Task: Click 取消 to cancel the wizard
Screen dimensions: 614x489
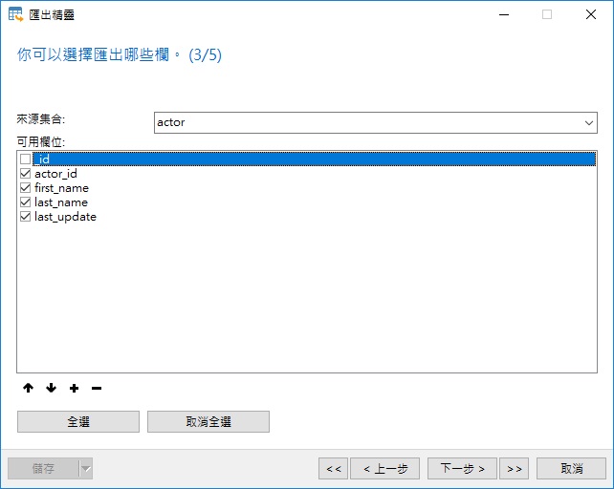Action: 571,468
